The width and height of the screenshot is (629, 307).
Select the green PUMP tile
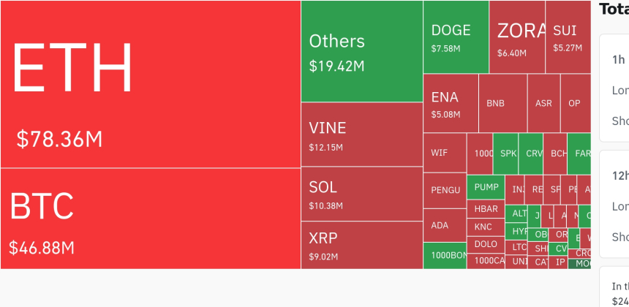[486, 187]
